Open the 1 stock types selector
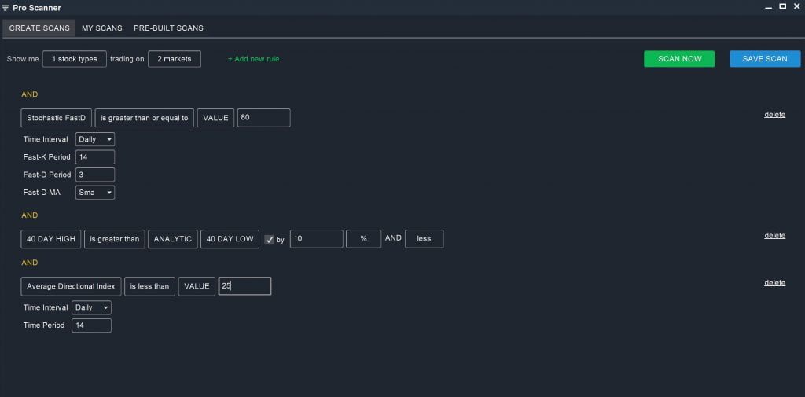 pyautogui.click(x=75, y=59)
